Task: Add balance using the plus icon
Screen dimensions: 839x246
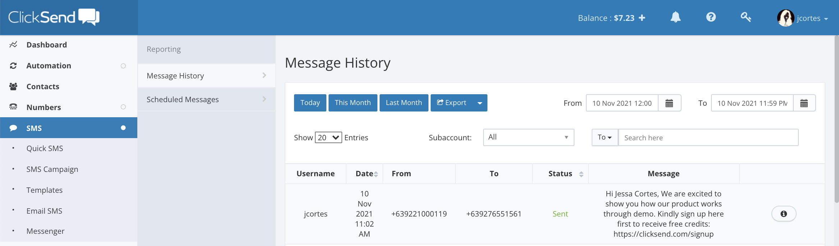Action: point(642,18)
